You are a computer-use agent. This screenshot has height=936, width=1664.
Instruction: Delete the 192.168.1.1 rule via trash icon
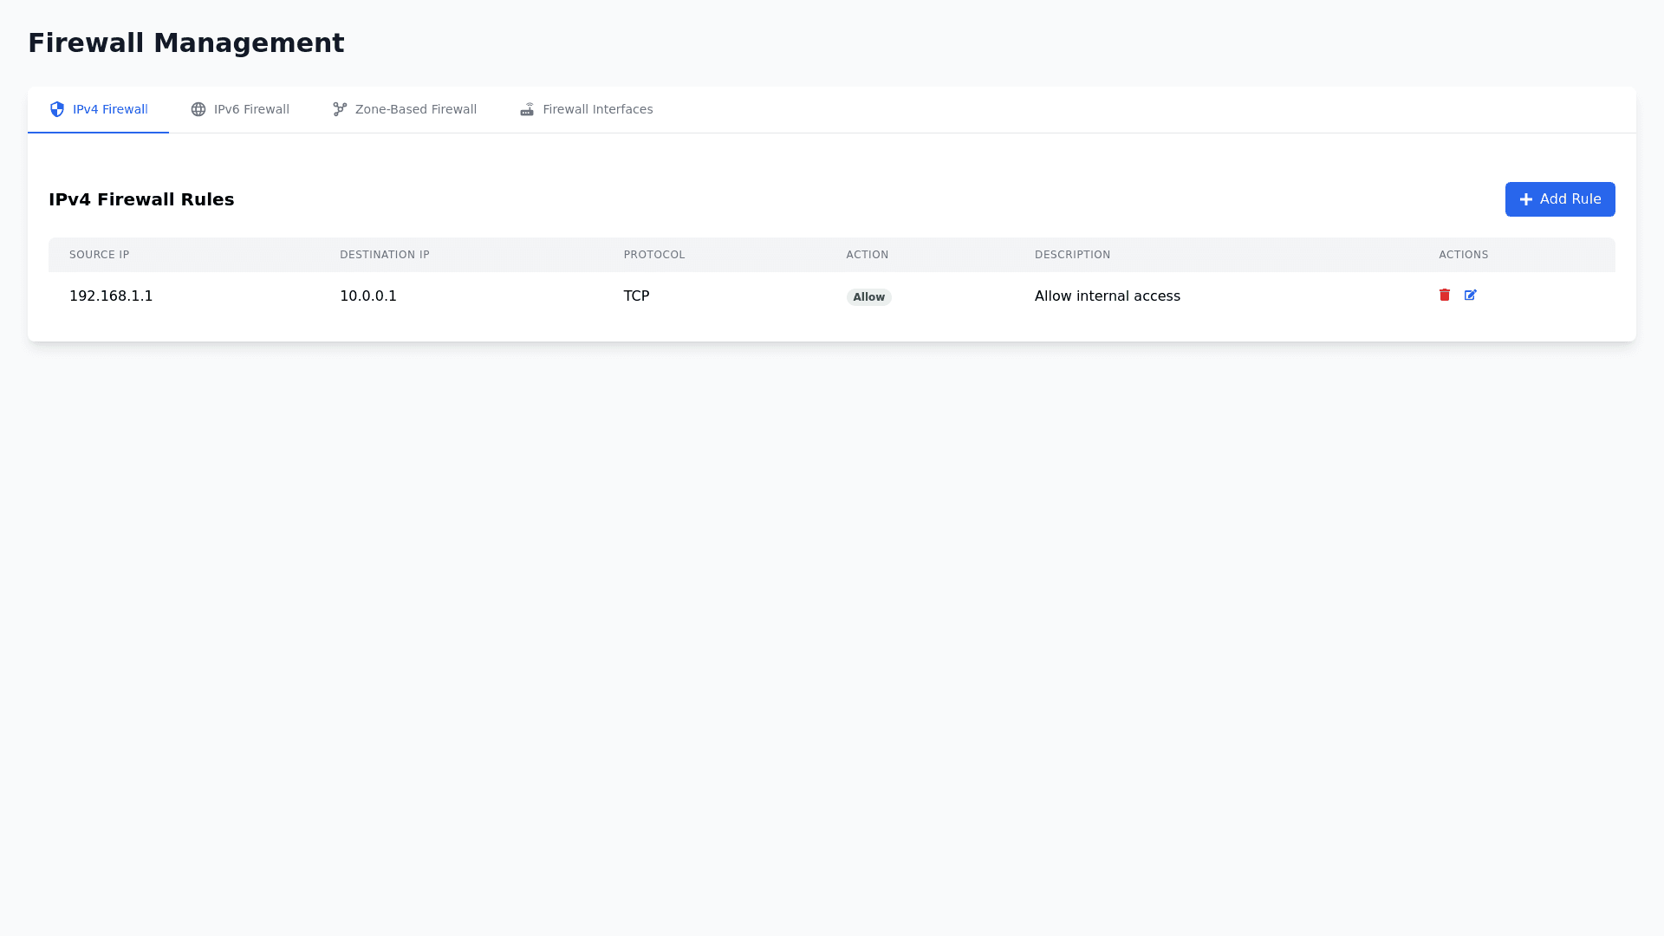pos(1444,296)
